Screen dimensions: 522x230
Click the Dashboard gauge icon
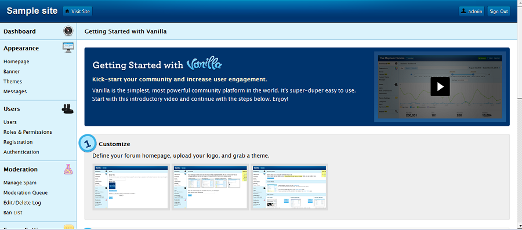pyautogui.click(x=68, y=31)
